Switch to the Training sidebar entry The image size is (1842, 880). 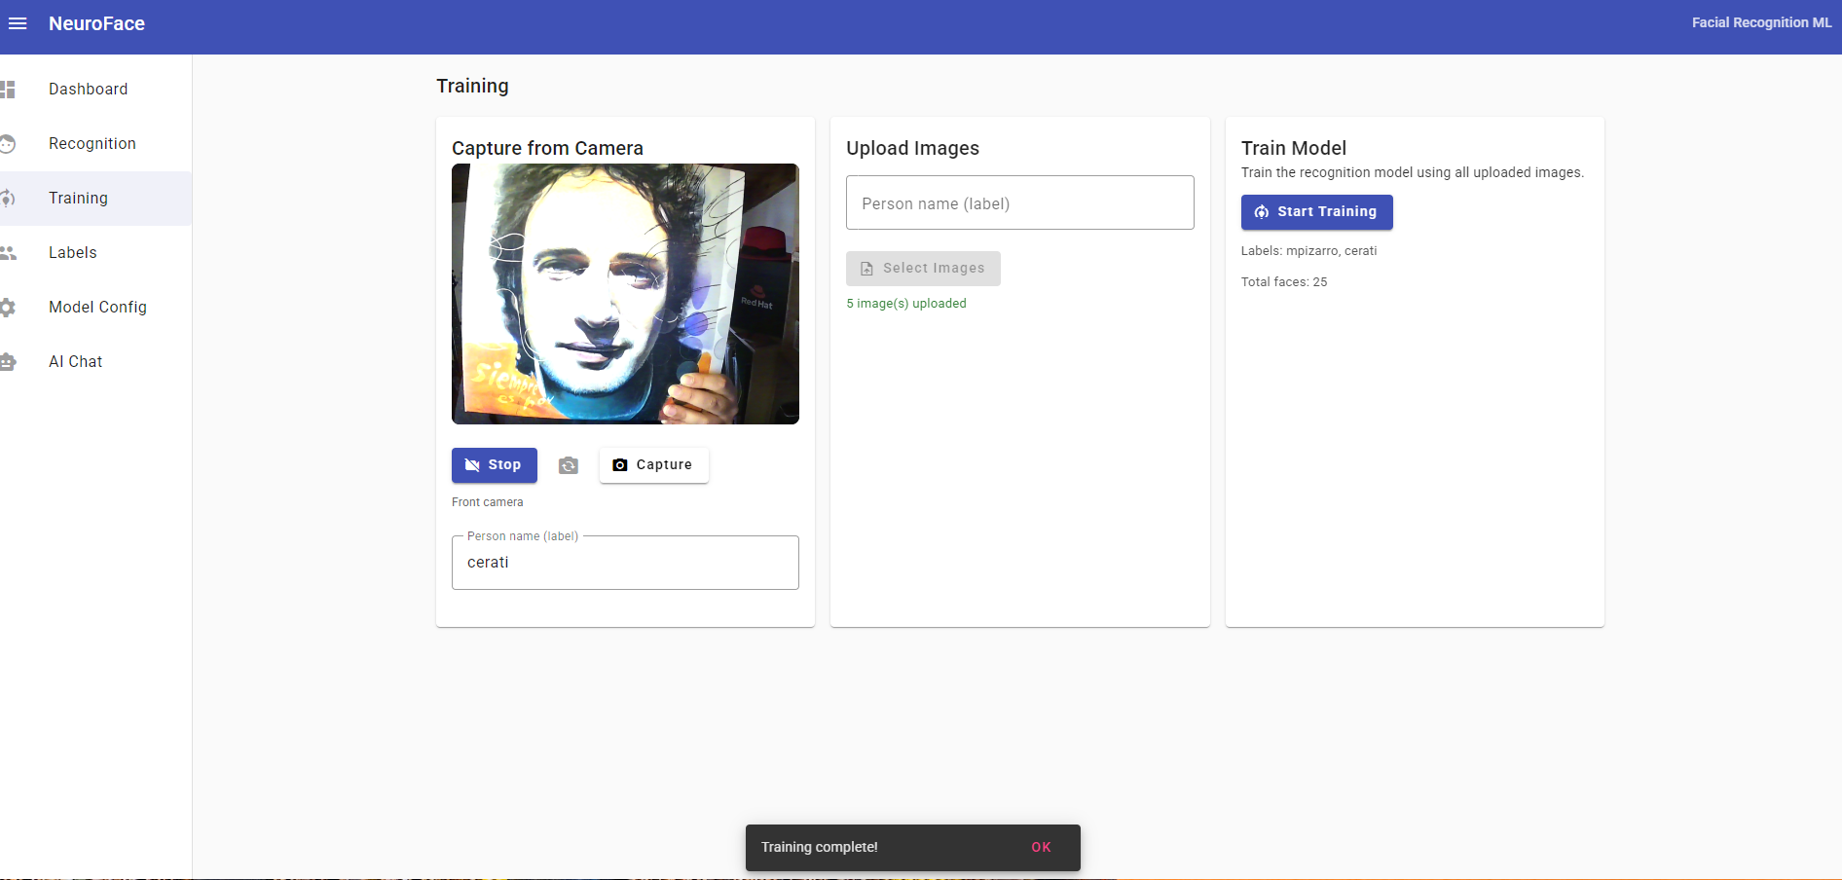tap(78, 199)
